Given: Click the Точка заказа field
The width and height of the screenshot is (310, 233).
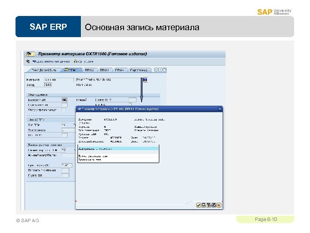Looking at the screenshot, I should click(68, 130).
